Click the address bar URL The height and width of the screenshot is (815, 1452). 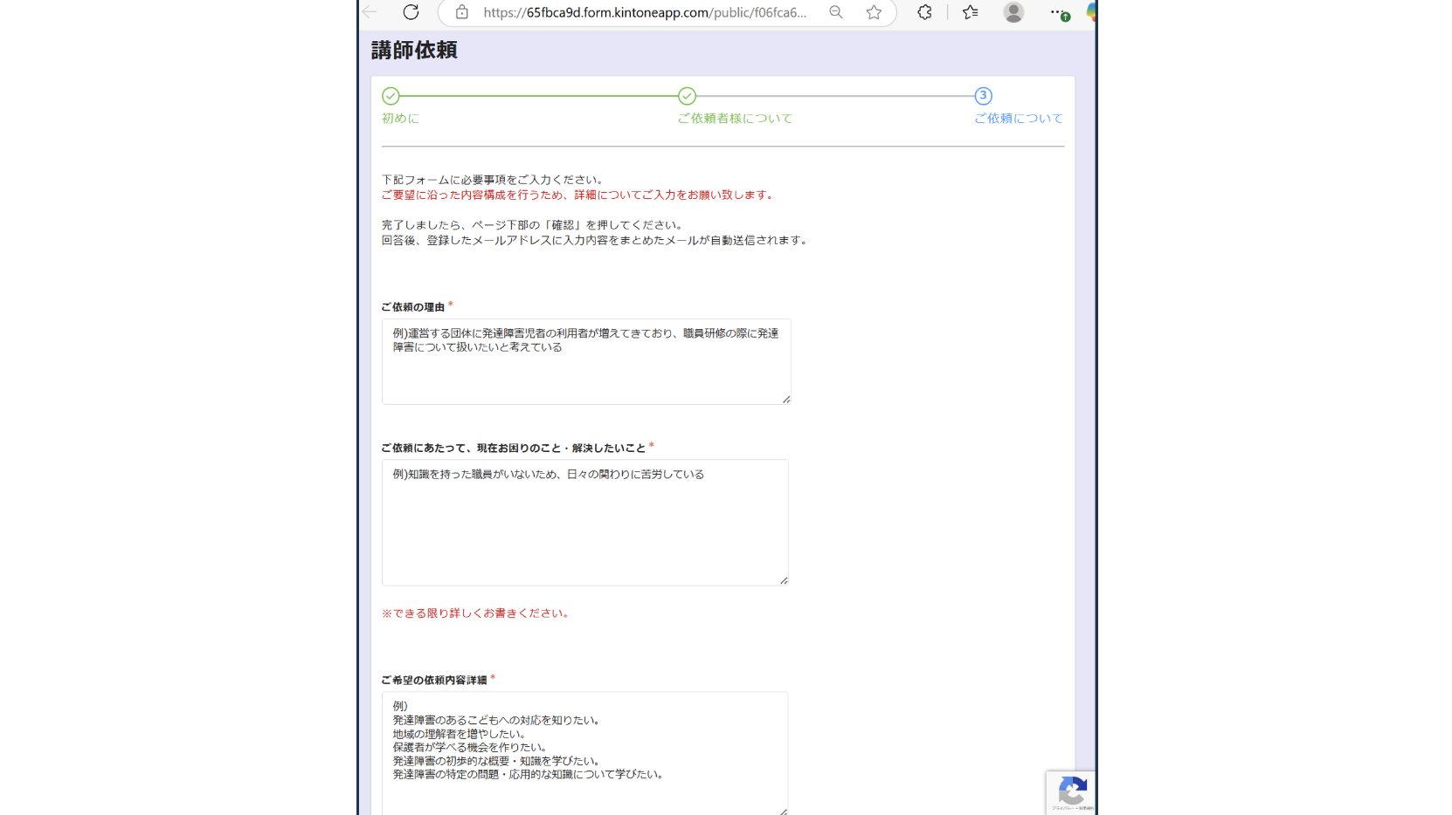(645, 12)
